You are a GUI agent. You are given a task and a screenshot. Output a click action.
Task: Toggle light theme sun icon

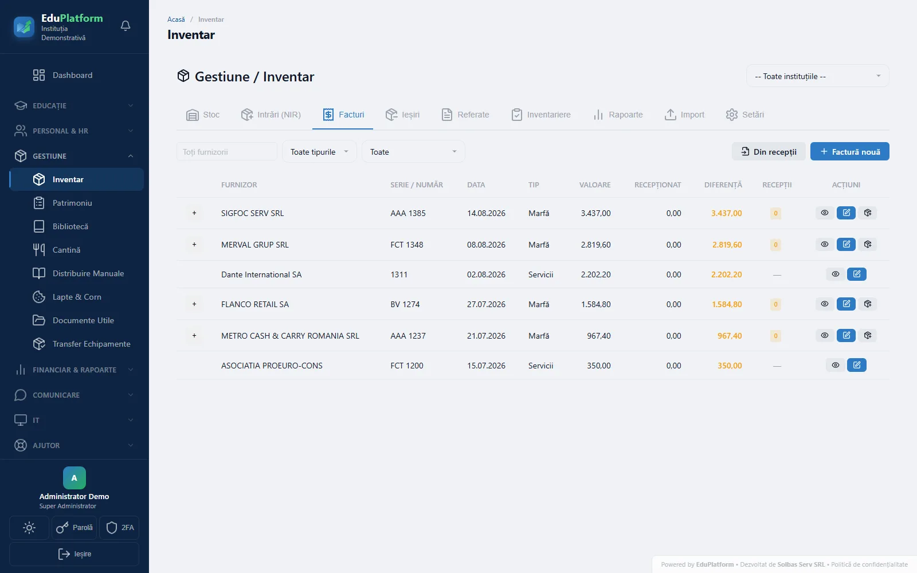click(29, 528)
